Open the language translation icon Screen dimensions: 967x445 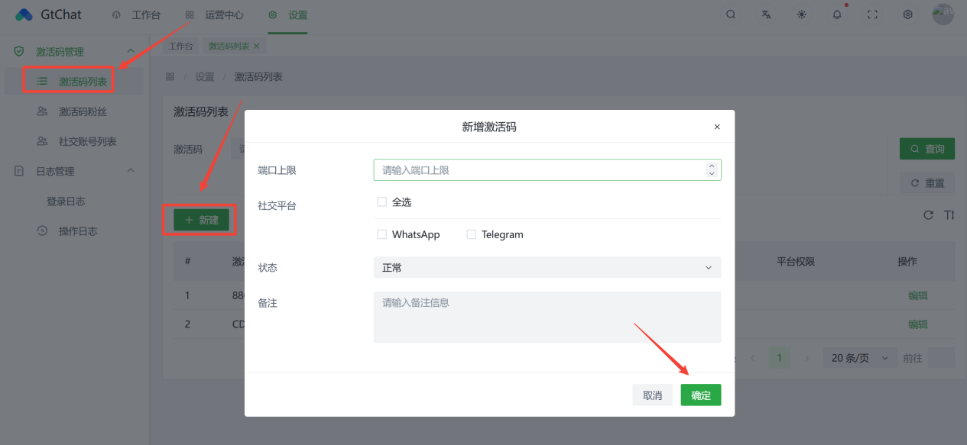coord(766,15)
